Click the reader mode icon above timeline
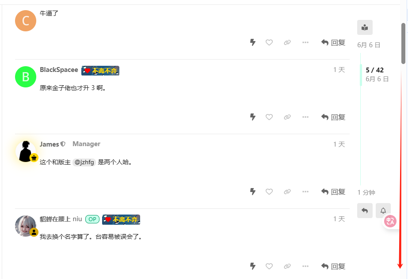This screenshot has height=279, width=408. [365, 27]
